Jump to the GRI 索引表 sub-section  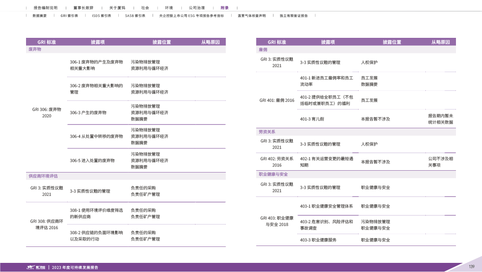[69, 16]
